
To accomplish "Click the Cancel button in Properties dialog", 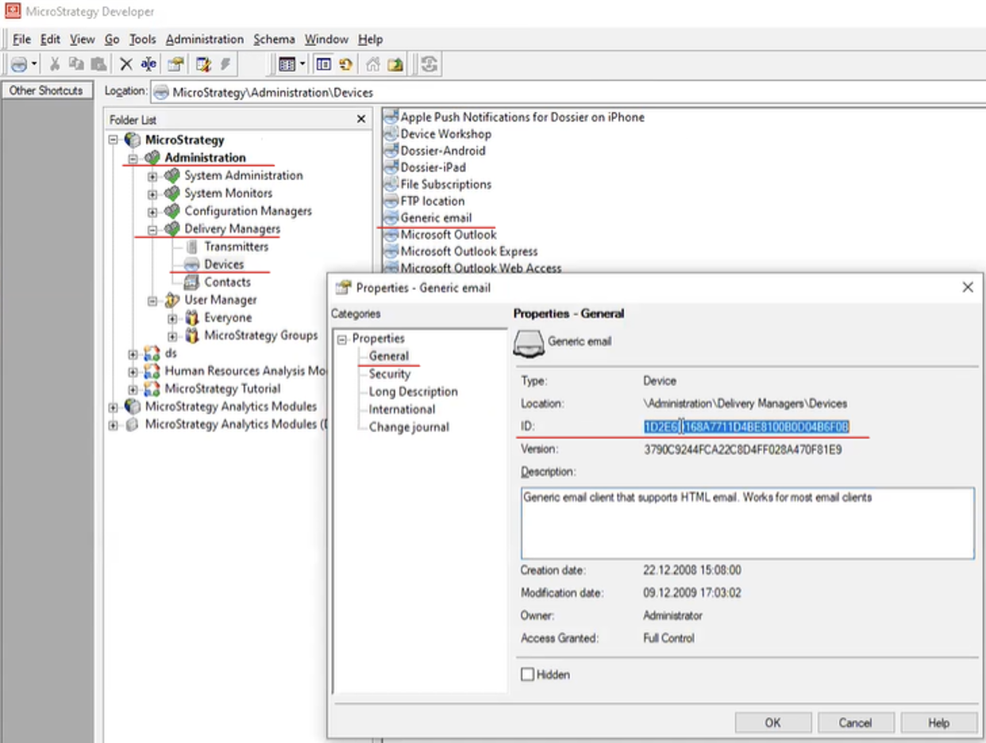I will (855, 722).
